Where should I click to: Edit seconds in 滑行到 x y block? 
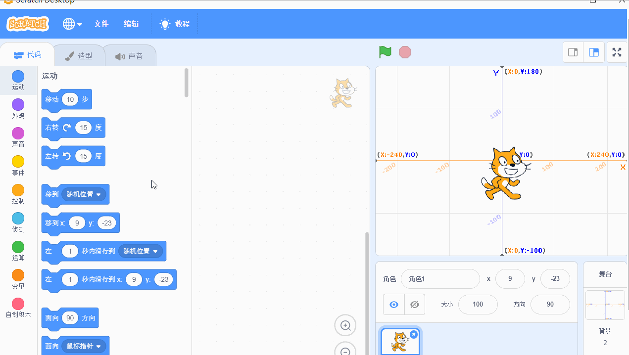pos(70,280)
